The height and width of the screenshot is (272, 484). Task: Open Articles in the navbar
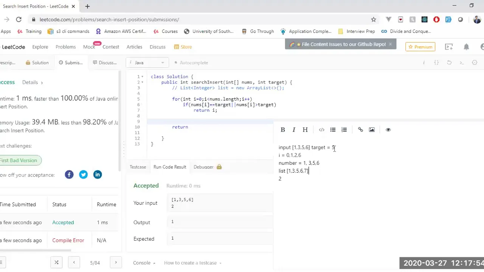click(x=134, y=47)
